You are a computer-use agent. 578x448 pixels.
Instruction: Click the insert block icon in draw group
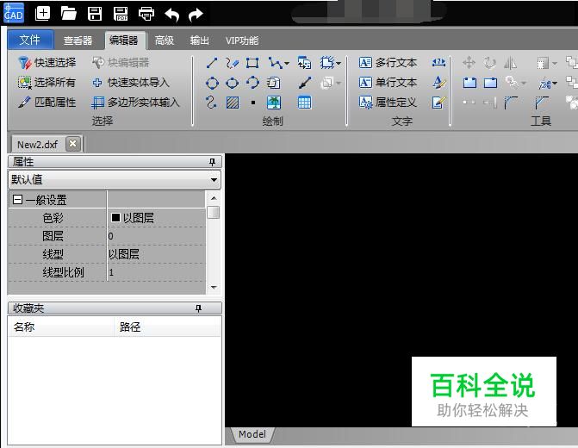point(304,63)
